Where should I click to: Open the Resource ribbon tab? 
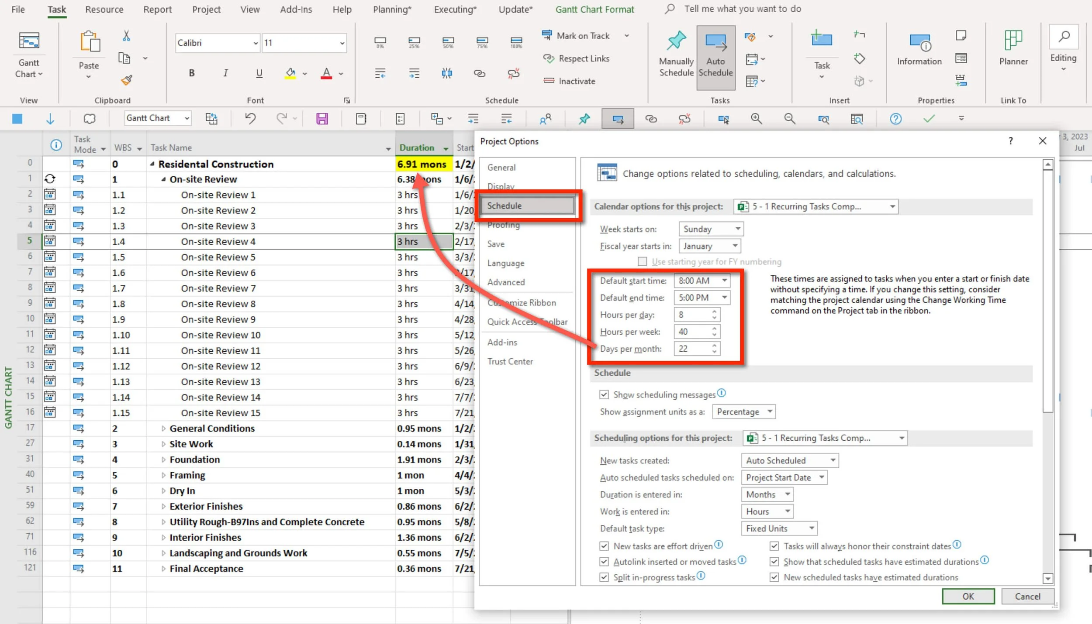click(x=104, y=9)
